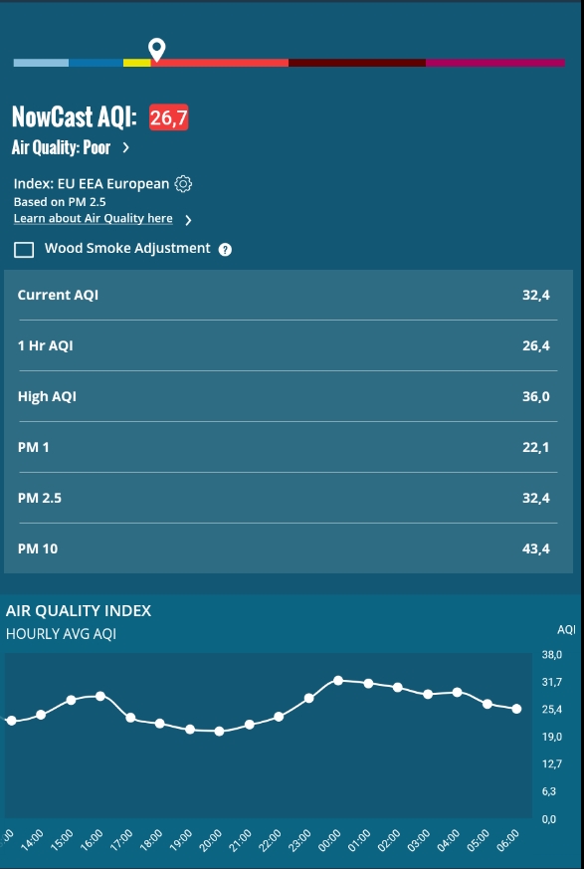
Task: Select the PM 2.5 row
Action: point(289,498)
